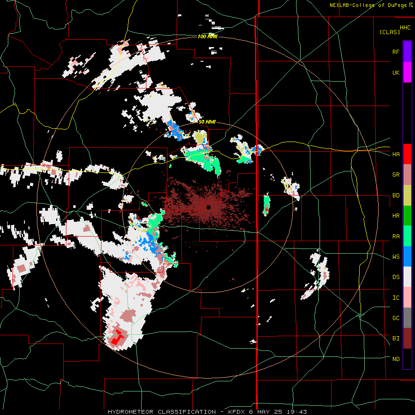
Task: Click the 'RA' legend label text
Action: click(396, 237)
